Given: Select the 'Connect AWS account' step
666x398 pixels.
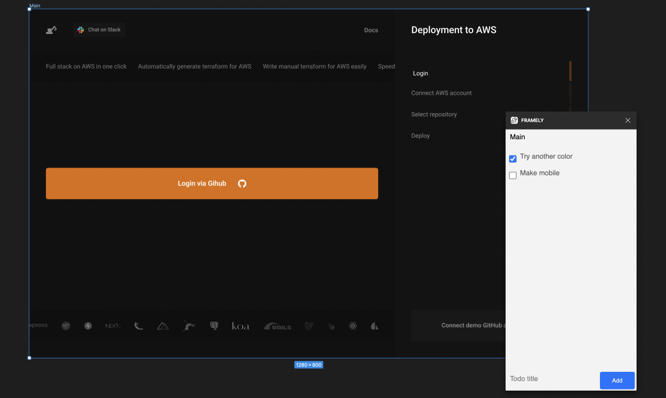Looking at the screenshot, I should 442,93.
